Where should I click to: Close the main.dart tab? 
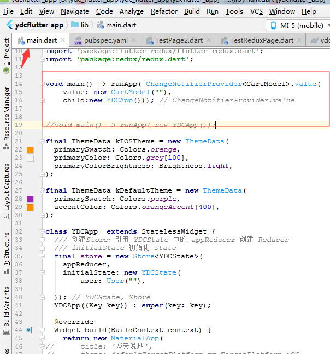pos(63,40)
